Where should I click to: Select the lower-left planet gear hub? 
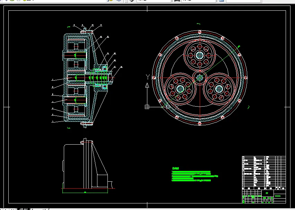coord(180,89)
